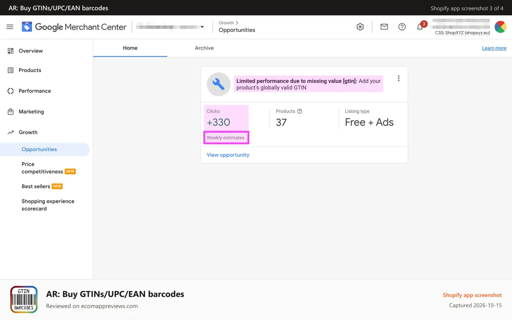Viewport: 512px width, 320px height.
Task: Click the Free + Ads listing type
Action: 369,122
